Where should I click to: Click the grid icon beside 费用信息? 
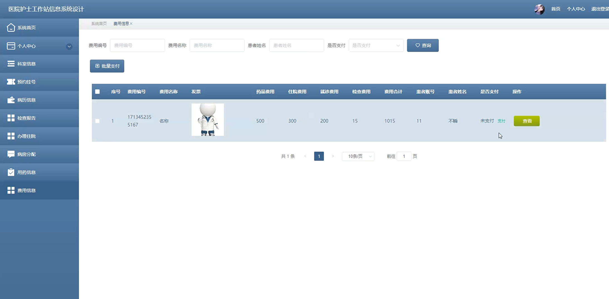pyautogui.click(x=11, y=190)
